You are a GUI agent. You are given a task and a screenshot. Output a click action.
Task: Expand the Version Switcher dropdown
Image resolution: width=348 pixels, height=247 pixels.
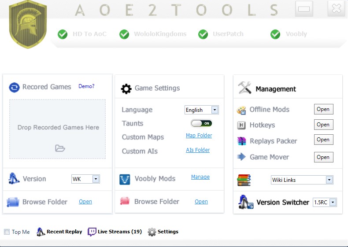coord(333,203)
